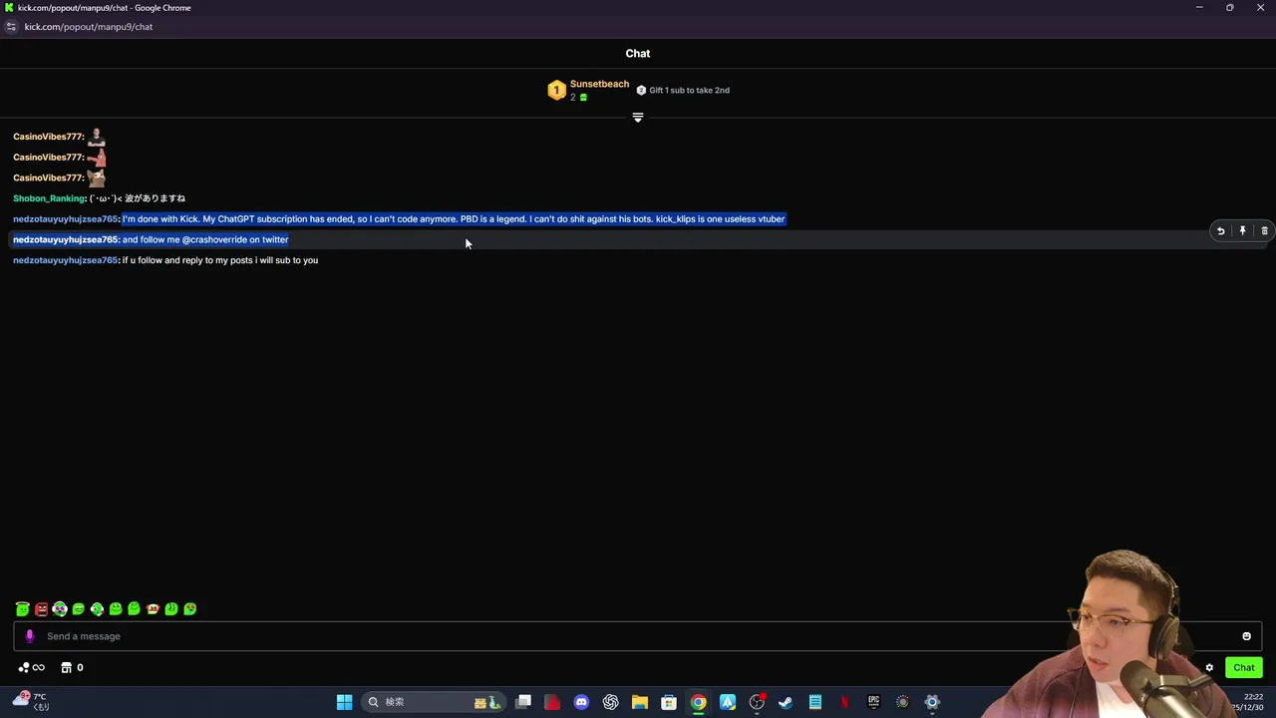Click the Google Chrome taskbar icon
This screenshot has width=1276, height=718.
(x=698, y=702)
